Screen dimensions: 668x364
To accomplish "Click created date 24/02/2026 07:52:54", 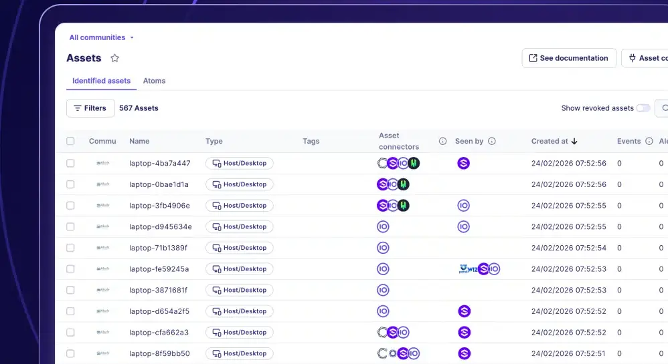I will (569, 248).
